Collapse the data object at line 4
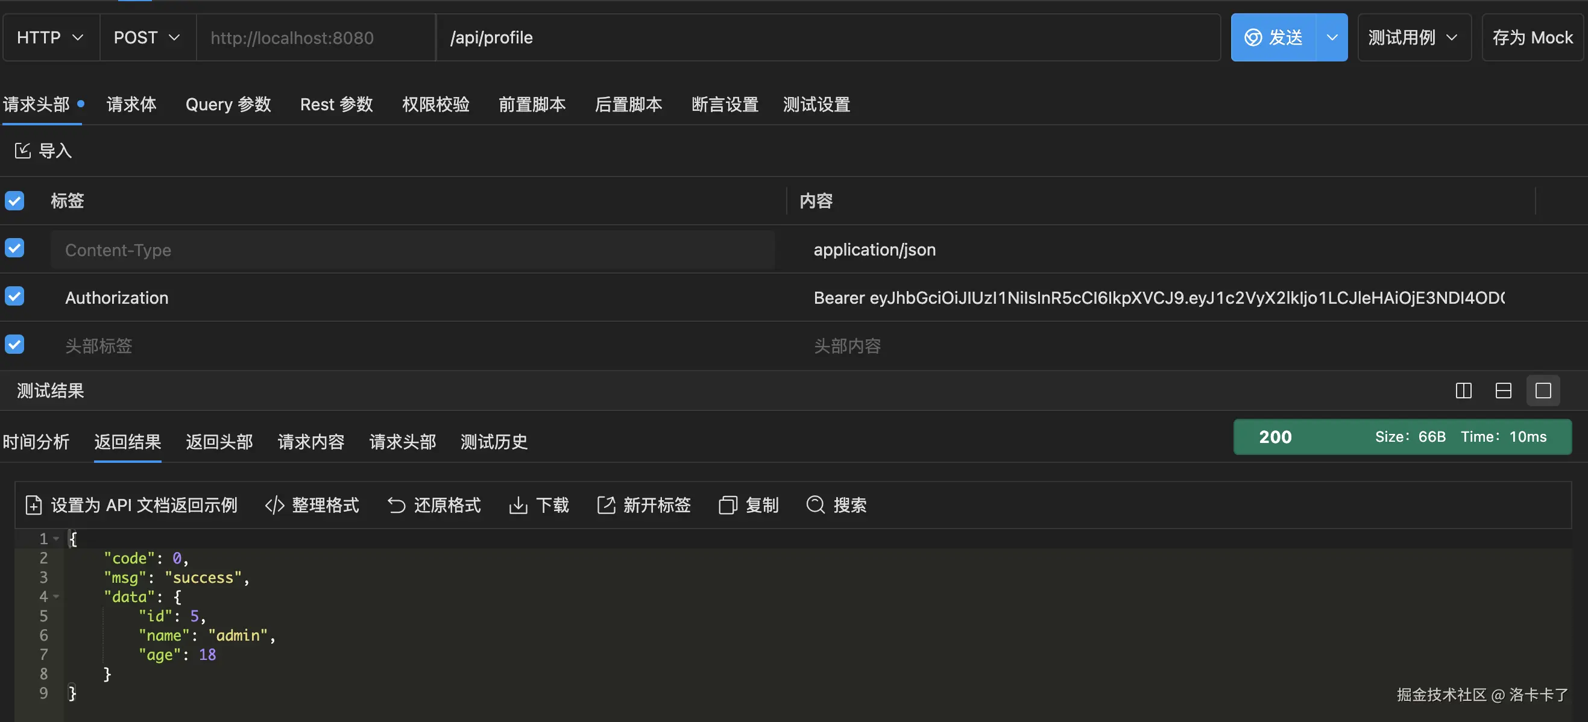The image size is (1588, 722). pyautogui.click(x=56, y=597)
